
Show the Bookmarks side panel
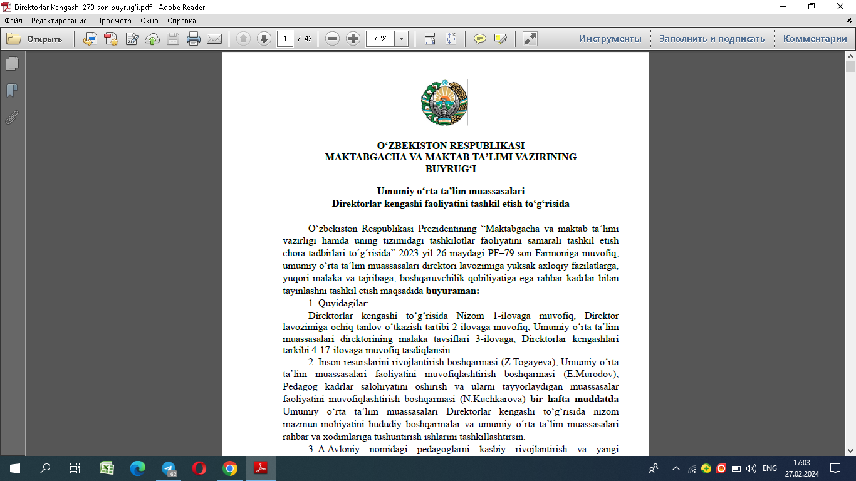[12, 91]
